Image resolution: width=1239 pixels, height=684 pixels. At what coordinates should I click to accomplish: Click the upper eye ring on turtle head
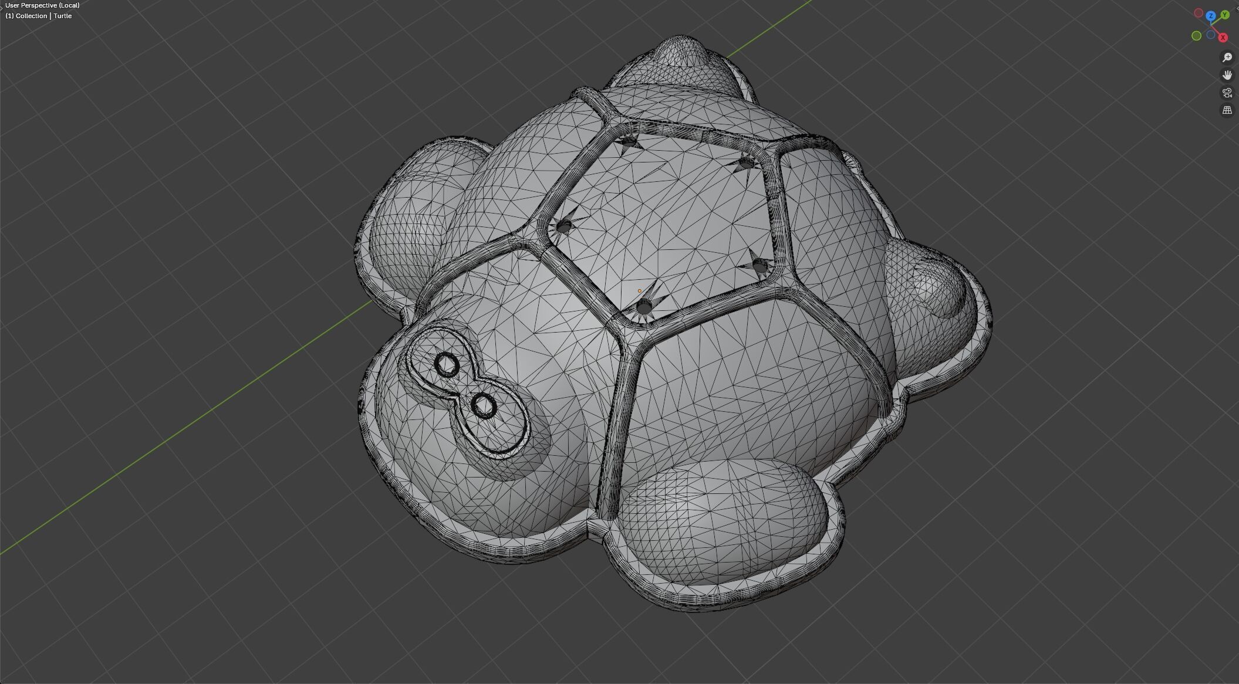tap(447, 365)
